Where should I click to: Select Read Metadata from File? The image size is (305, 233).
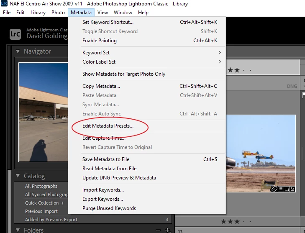(147, 169)
